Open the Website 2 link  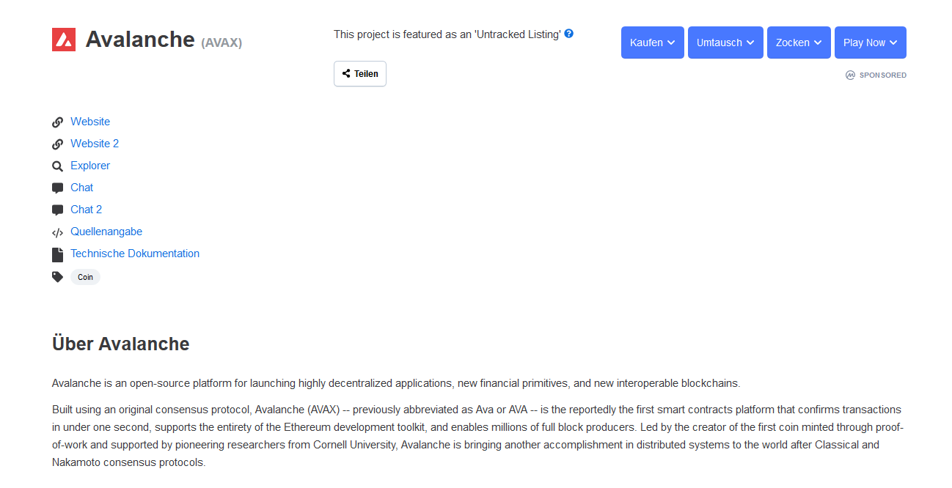95,144
